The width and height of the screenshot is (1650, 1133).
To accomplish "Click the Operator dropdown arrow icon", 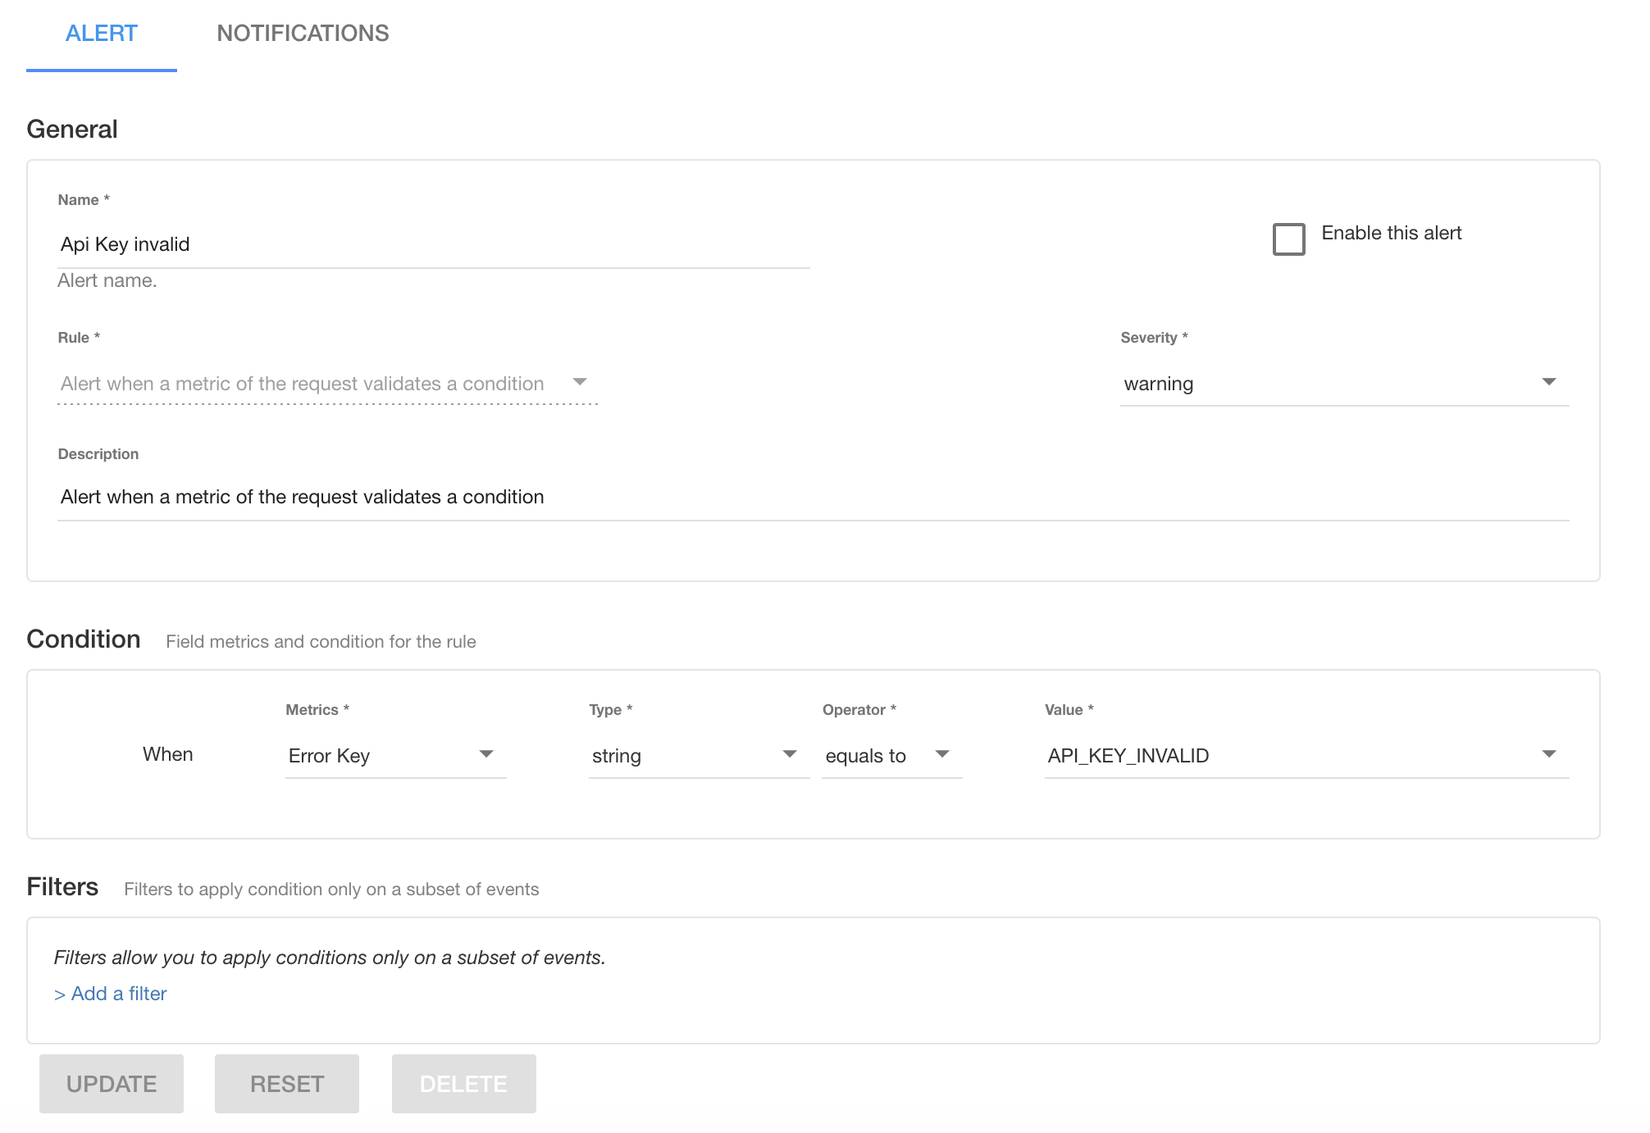I will pos(942,754).
